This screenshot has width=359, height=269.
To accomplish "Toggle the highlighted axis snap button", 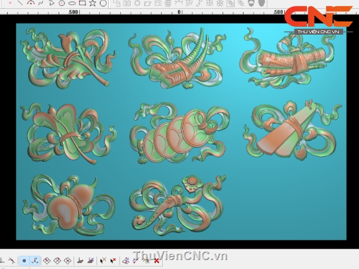I will tap(35, 261).
